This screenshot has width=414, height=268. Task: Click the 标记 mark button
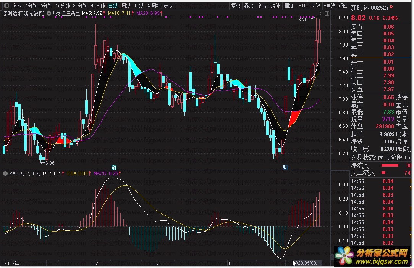(315, 6)
